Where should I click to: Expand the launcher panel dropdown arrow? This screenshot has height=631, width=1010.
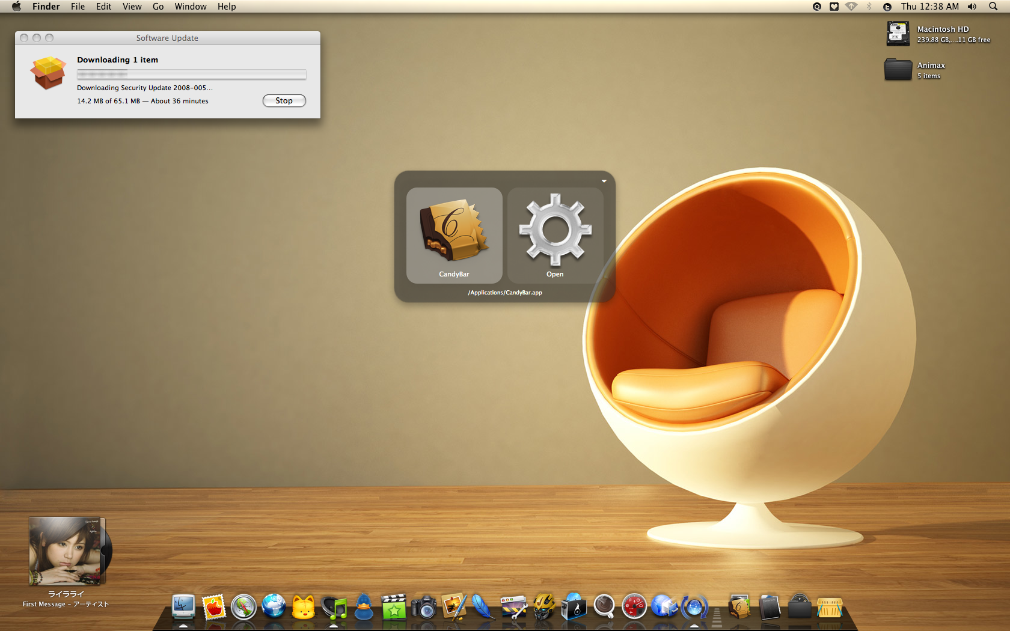click(x=604, y=181)
